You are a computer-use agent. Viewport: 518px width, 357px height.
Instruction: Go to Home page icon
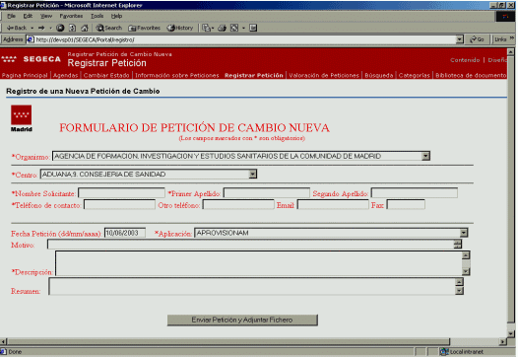click(x=85, y=28)
